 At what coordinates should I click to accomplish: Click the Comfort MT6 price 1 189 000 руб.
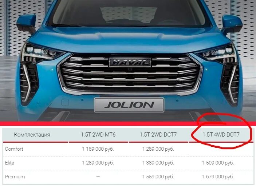coord(98,149)
